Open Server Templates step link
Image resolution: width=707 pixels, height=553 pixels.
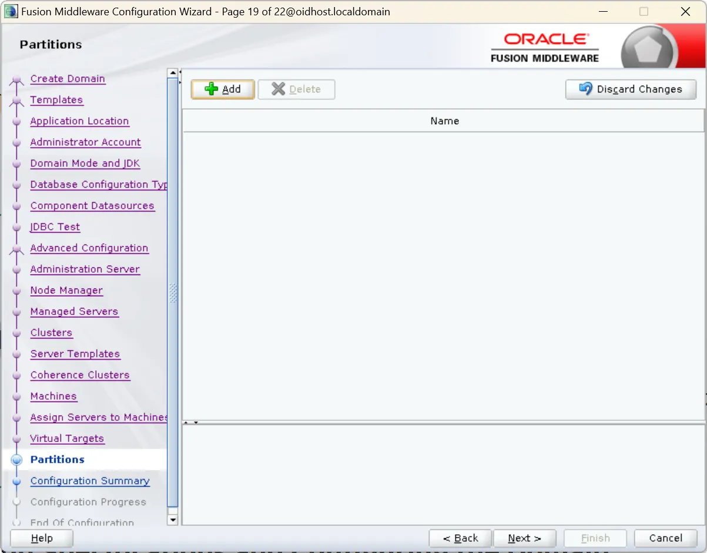[x=75, y=354]
